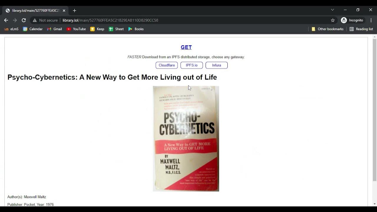Image resolution: width=377 pixels, height=212 pixels.
Task: Click the scrollbar up arrow
Action: (x=375, y=37)
